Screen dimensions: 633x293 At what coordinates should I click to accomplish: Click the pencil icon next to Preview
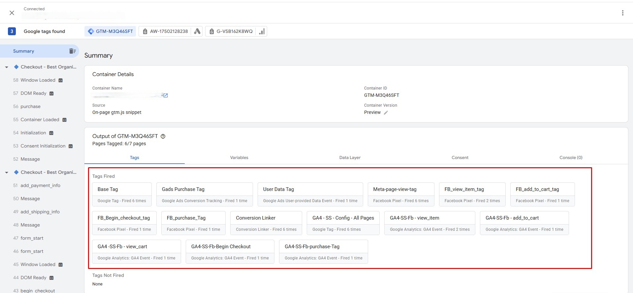point(386,113)
